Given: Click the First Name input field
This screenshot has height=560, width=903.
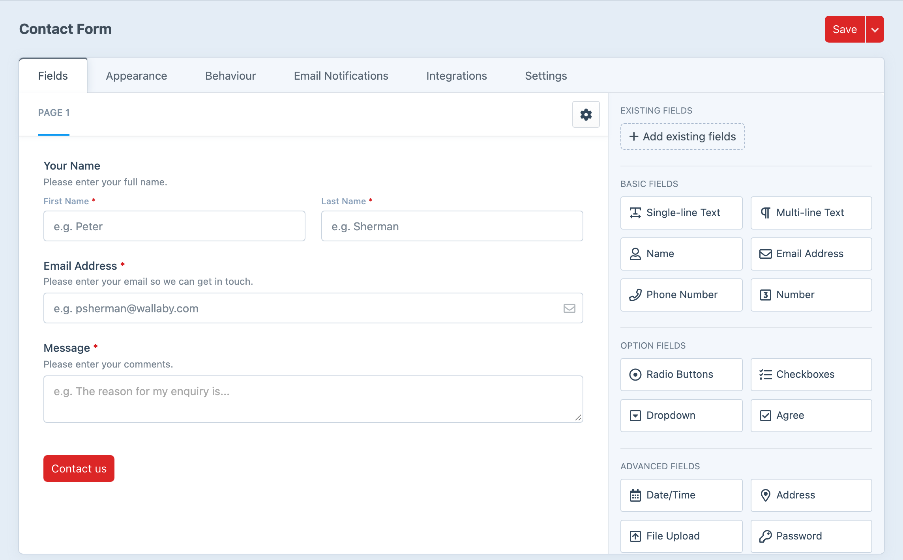Looking at the screenshot, I should coord(174,226).
